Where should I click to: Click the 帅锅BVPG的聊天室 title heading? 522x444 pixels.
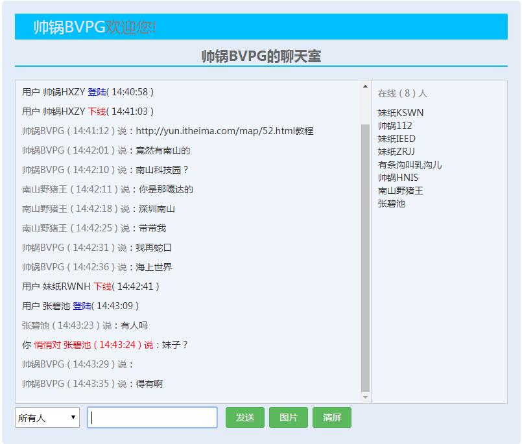coord(261,56)
